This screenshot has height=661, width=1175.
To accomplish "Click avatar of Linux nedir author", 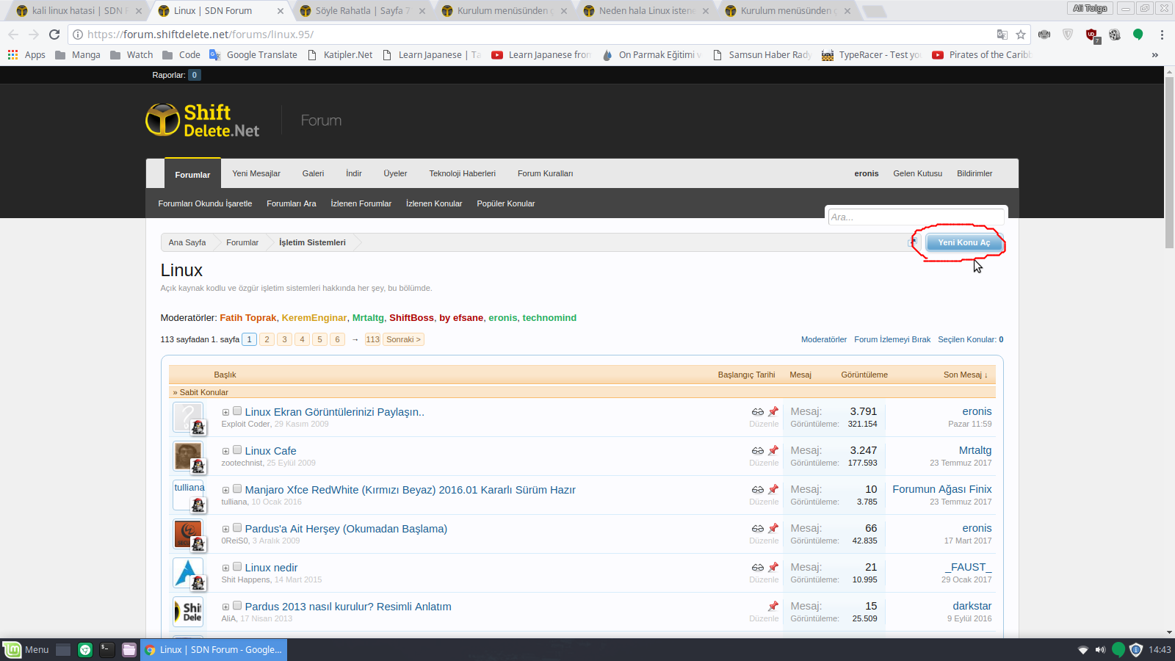I will pos(188,573).
